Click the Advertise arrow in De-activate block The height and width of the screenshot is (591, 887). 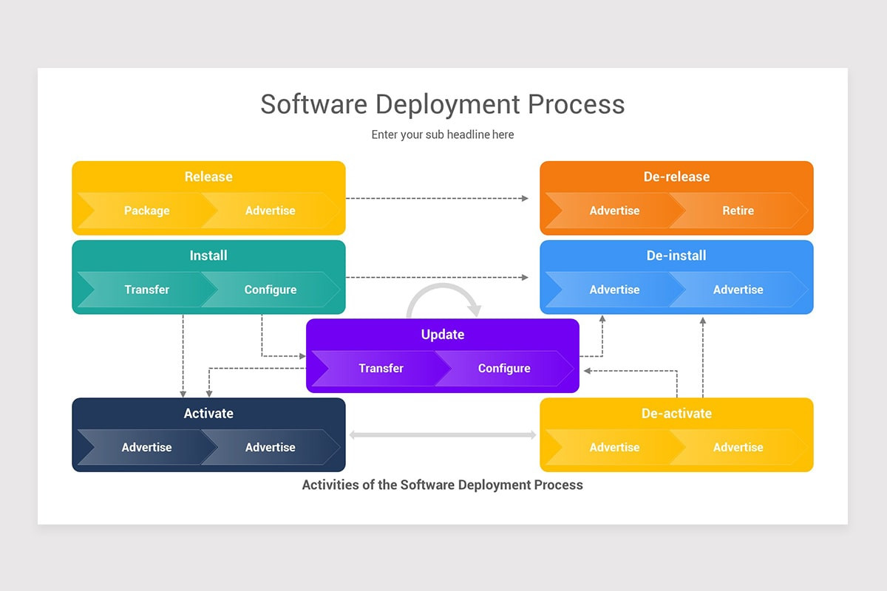[614, 447]
